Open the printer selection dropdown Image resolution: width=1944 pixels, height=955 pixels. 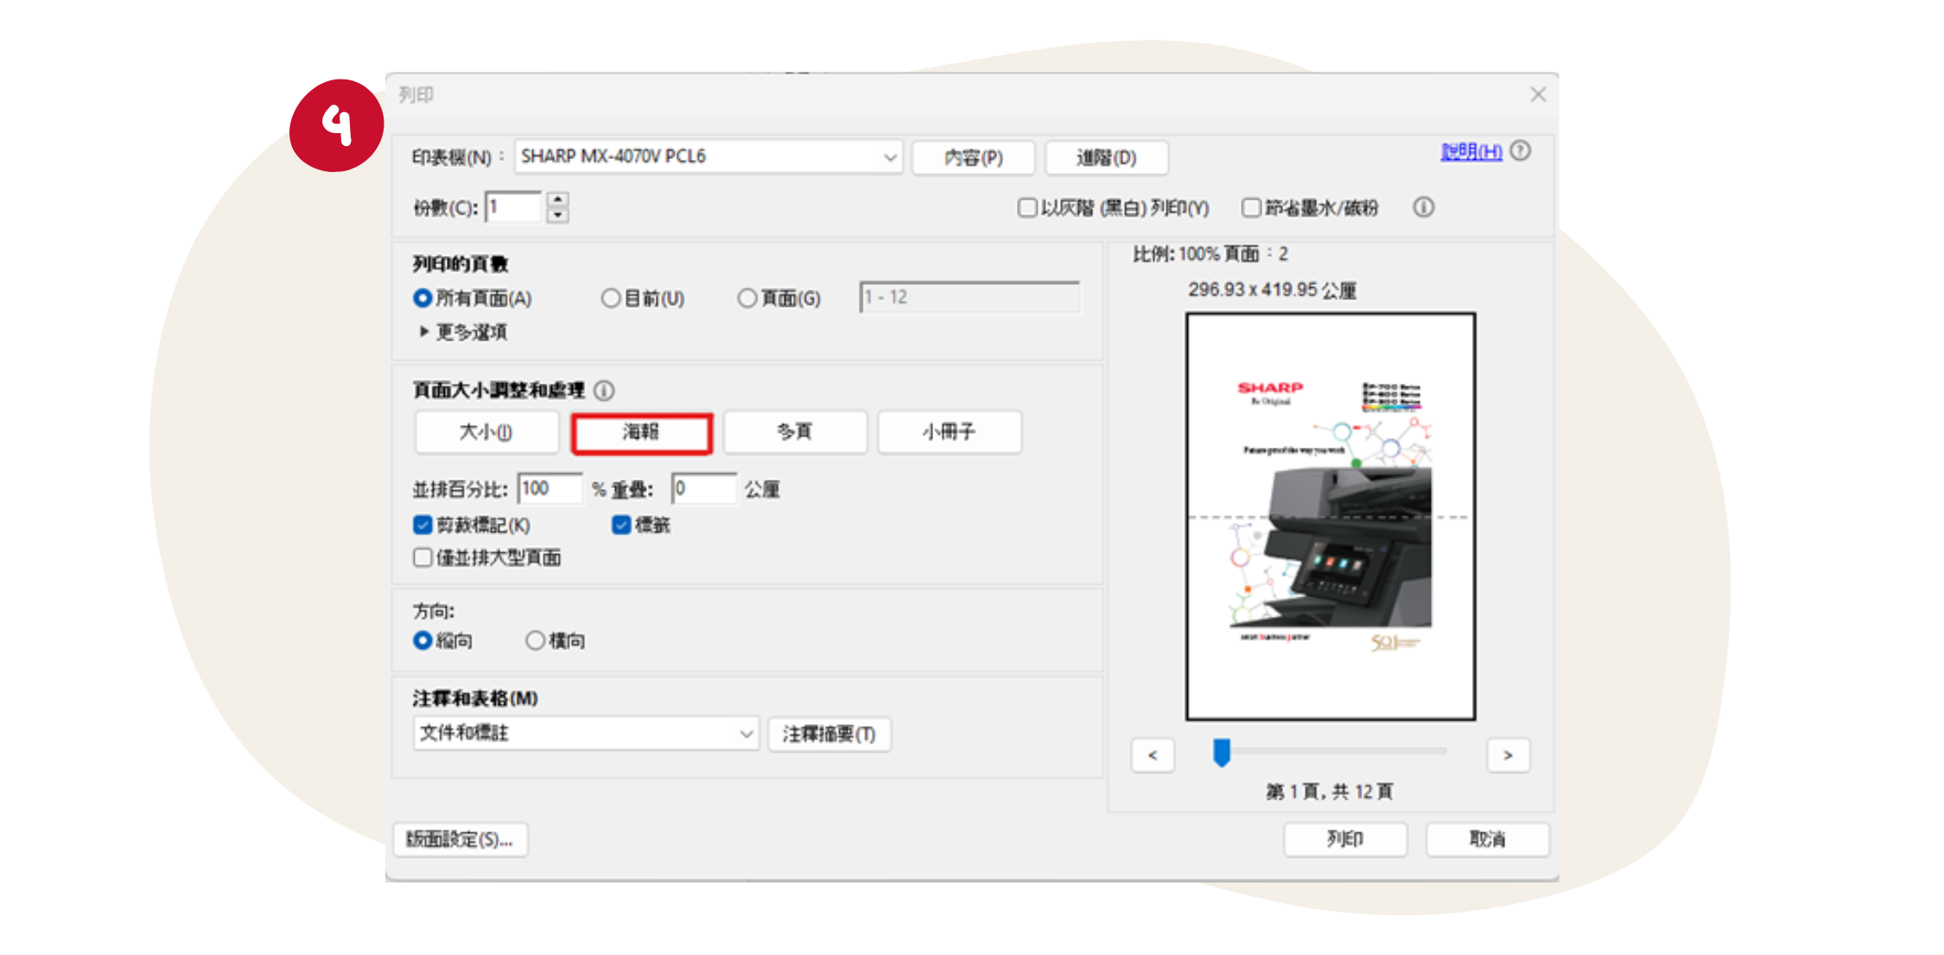click(x=708, y=157)
